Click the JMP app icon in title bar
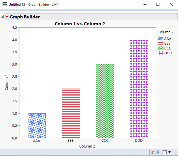The height and width of the screenshot is (157, 179). tap(5, 5)
